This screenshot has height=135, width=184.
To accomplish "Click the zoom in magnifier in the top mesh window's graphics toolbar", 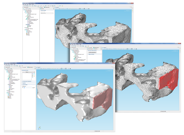I will coord(62,9).
